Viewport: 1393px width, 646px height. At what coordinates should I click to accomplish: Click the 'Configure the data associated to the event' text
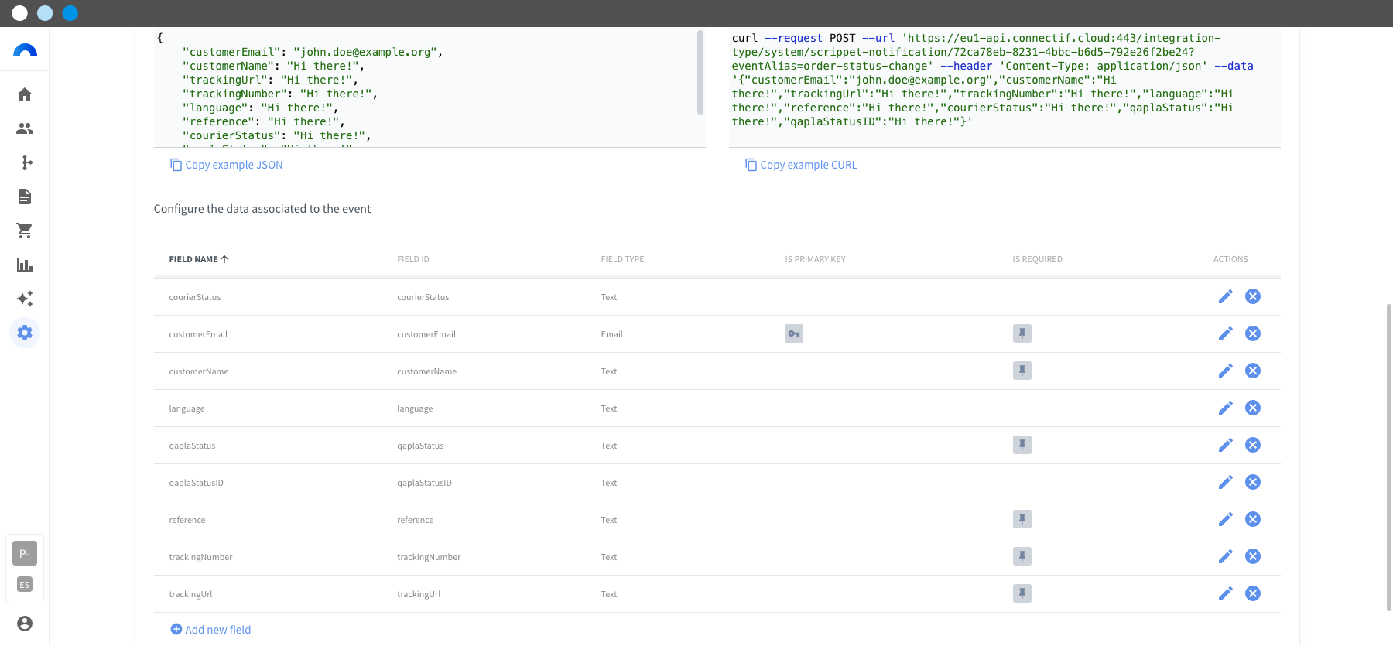[x=262, y=209]
